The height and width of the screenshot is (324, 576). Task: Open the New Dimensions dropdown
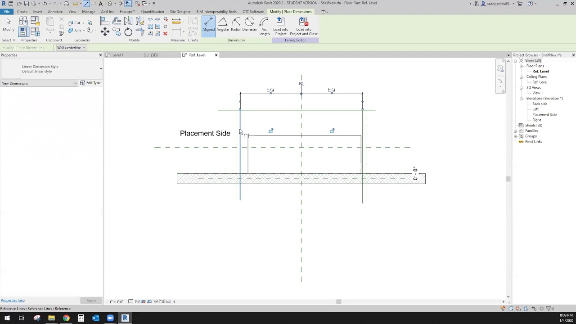(39, 83)
